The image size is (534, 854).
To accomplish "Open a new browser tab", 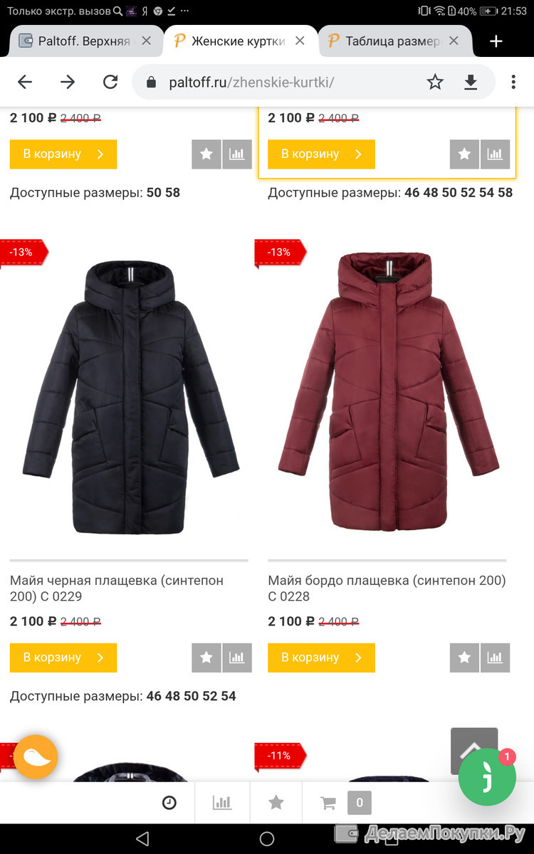I will (x=496, y=41).
